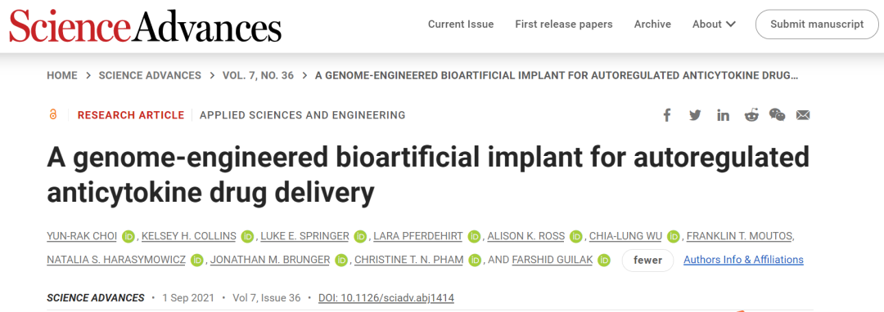Open Farshid Guilak's ORCID iD icon
The image size is (884, 312).
pos(604,261)
